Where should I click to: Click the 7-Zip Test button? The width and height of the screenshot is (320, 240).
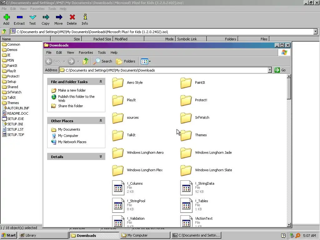tap(32, 20)
